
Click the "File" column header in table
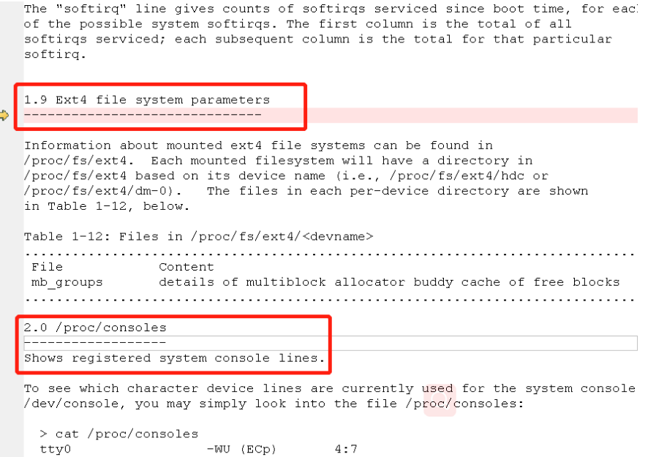pyautogui.click(x=47, y=267)
